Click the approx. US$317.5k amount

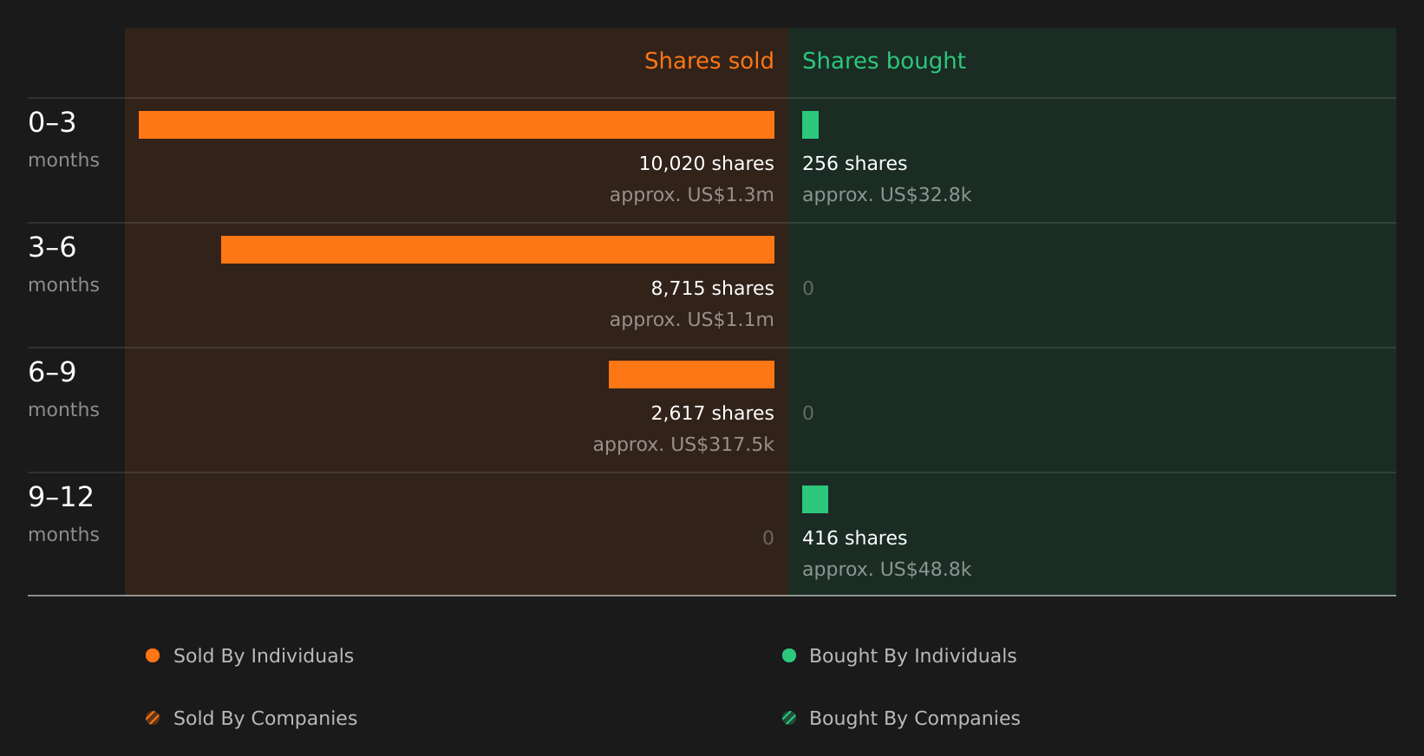[683, 445]
